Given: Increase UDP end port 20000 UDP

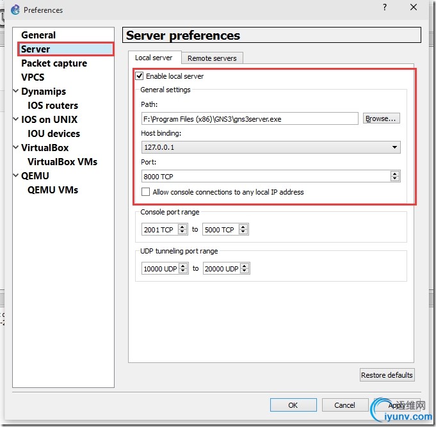Looking at the screenshot, I should 245,266.
